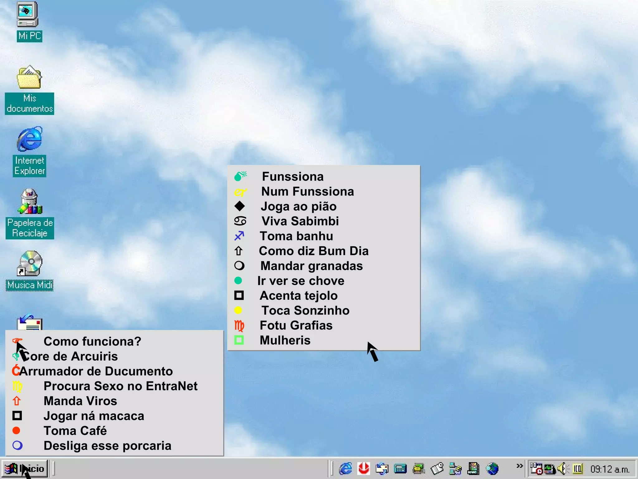Select 'Mulheris' submenu entry
The width and height of the screenshot is (638, 479).
pyautogui.click(x=285, y=340)
